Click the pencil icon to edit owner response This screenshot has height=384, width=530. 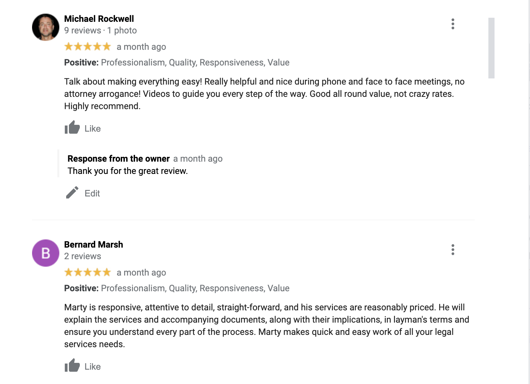pyautogui.click(x=72, y=193)
